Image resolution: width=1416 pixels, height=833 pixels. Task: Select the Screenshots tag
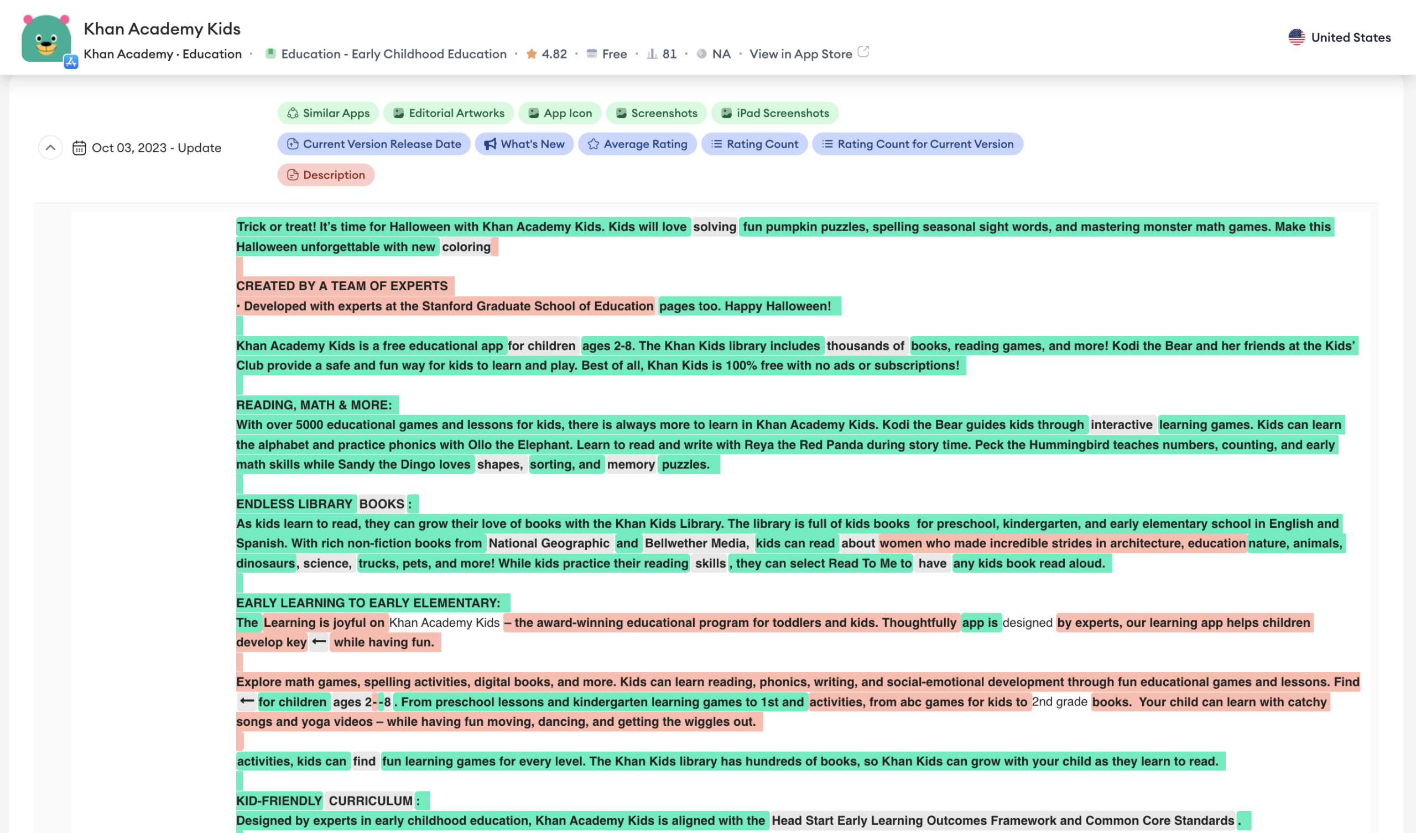657,113
